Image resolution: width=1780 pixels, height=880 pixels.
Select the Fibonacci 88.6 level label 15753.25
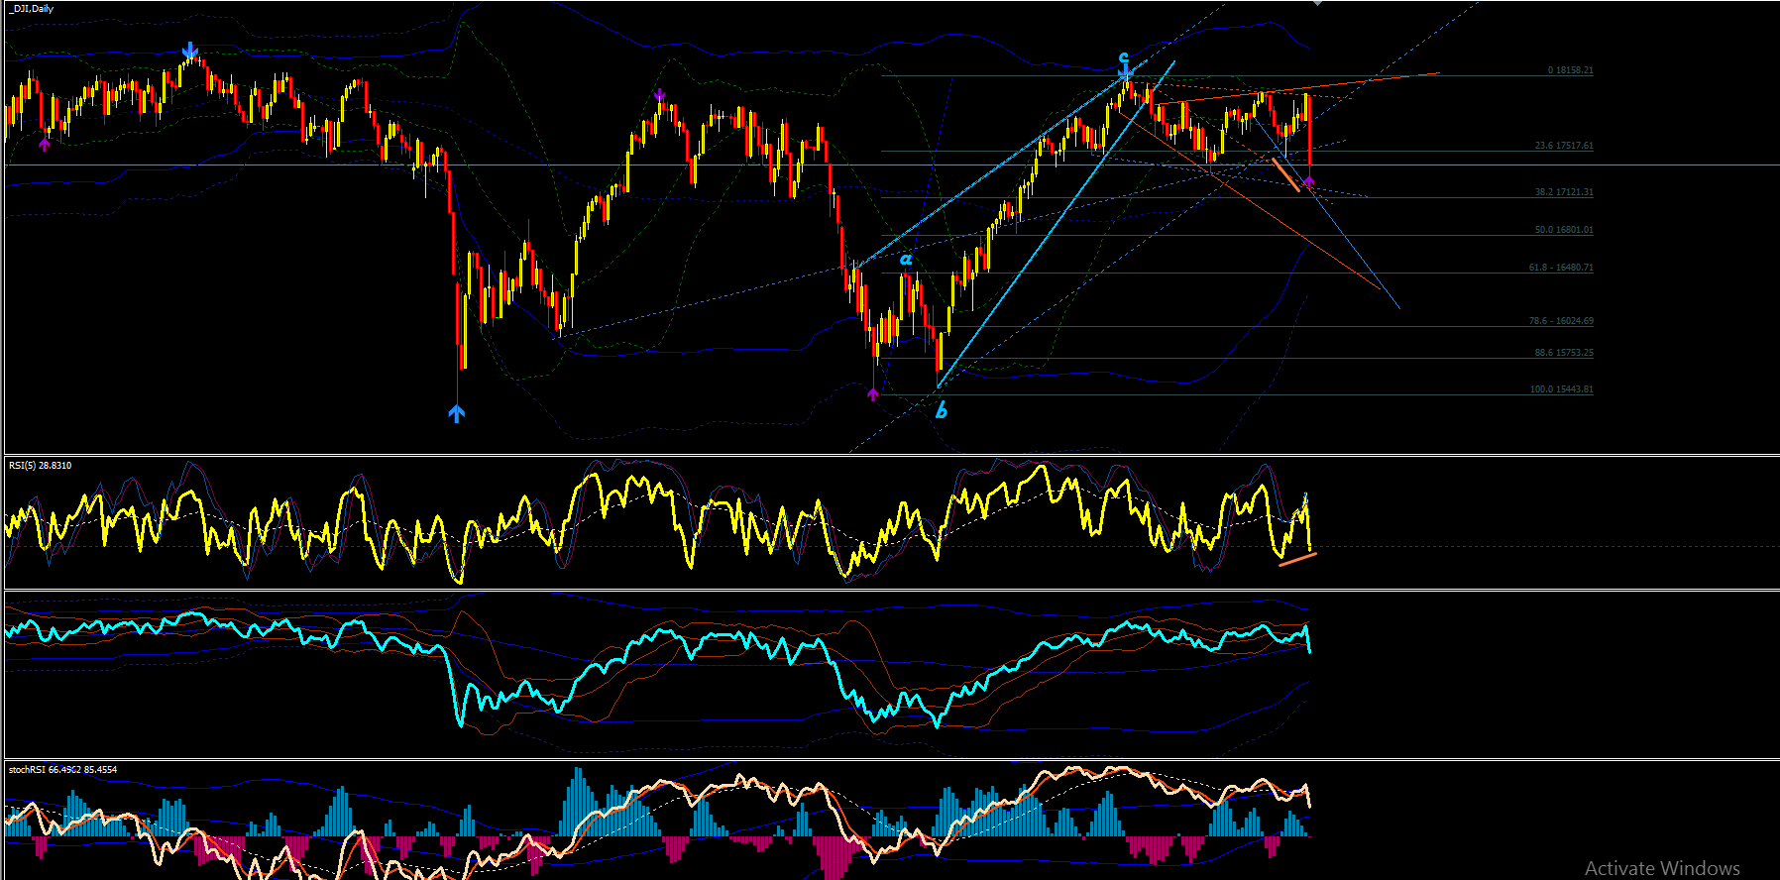pos(1564,353)
